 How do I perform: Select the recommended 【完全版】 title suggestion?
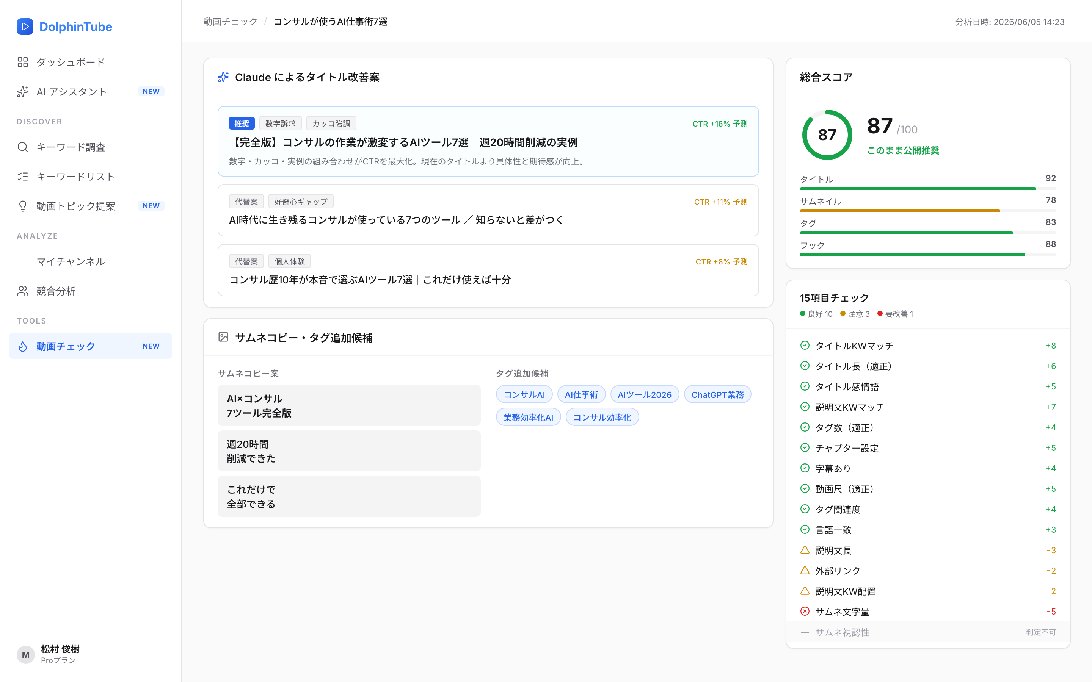pyautogui.click(x=488, y=141)
